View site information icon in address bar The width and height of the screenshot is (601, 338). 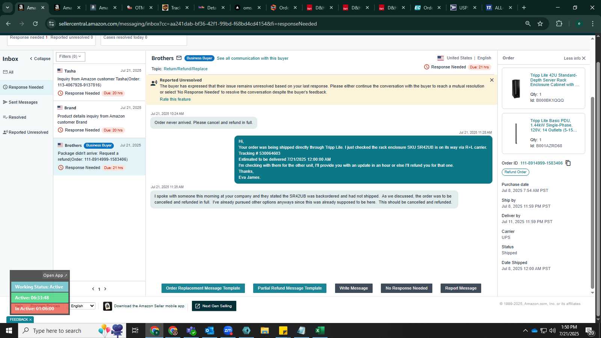tap(51, 24)
